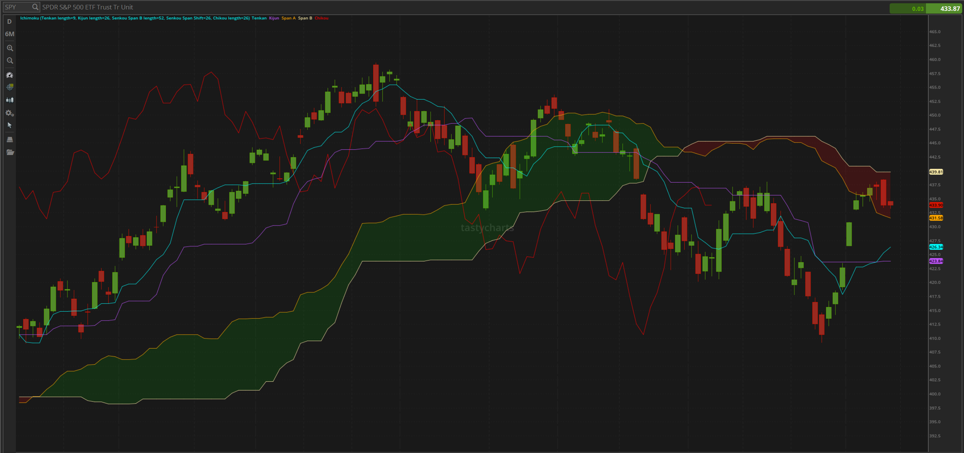This screenshot has width=964, height=453.
Task: Click the purple Kijun legend label
Action: [274, 18]
